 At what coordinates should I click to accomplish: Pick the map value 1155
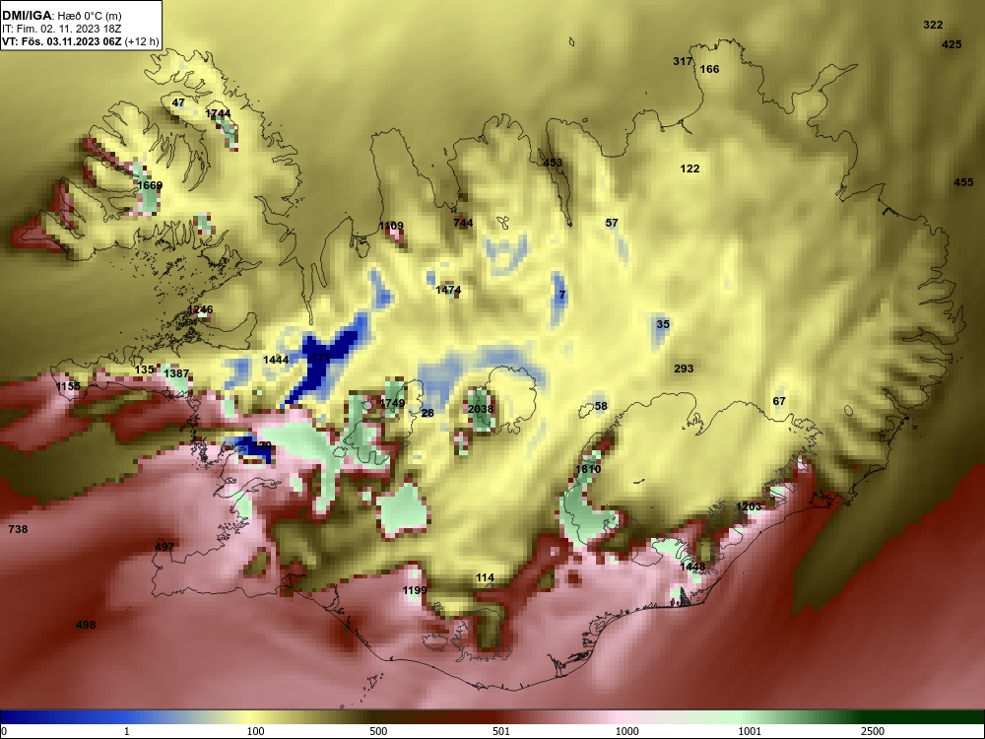tap(68, 386)
